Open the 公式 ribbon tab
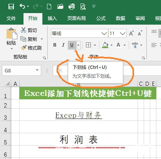This screenshot has width=161, height=159. 101,18
